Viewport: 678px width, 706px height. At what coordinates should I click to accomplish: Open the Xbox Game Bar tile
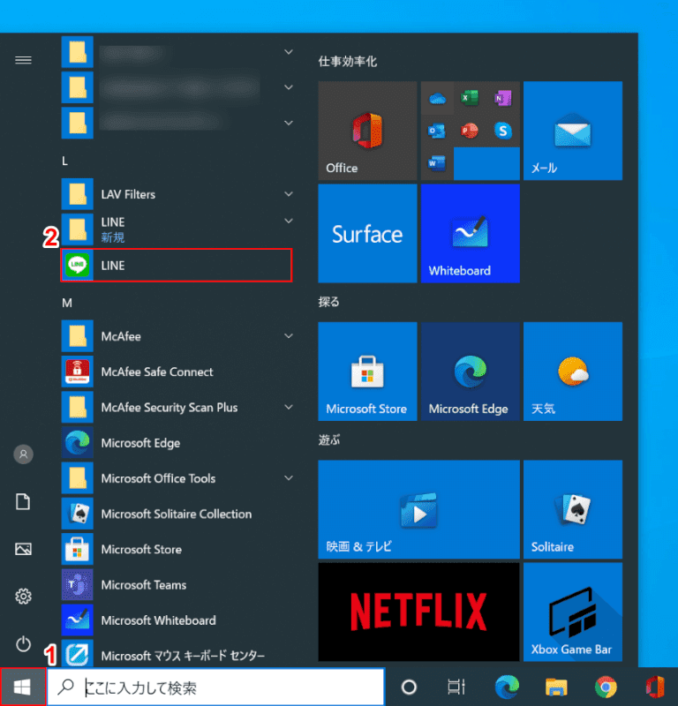coord(573,612)
